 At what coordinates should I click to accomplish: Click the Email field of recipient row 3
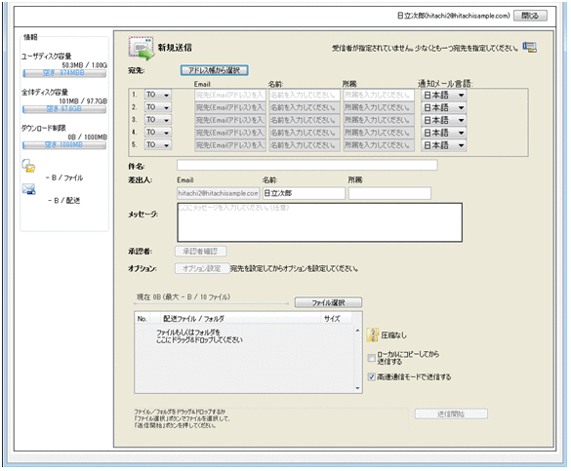pos(230,120)
